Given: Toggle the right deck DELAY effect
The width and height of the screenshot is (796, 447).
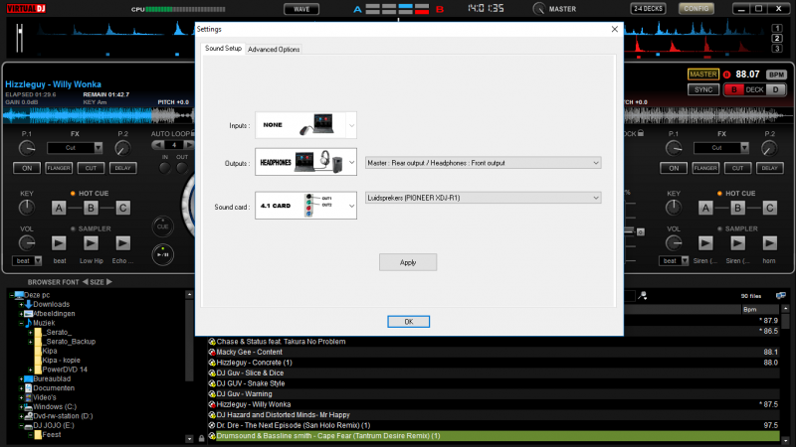Looking at the screenshot, I should pos(769,168).
